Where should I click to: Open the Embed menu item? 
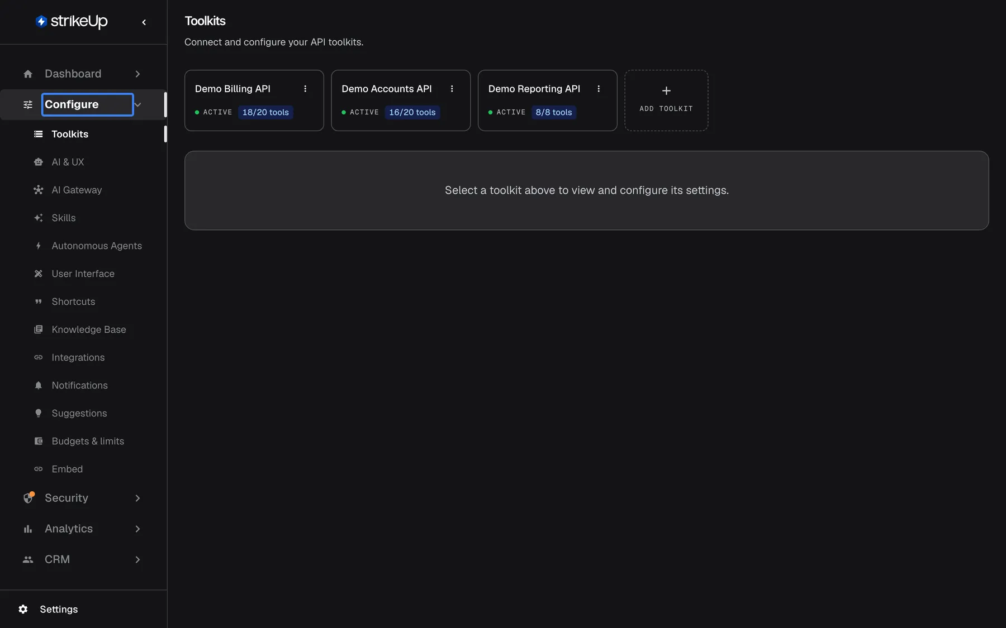(x=84, y=469)
